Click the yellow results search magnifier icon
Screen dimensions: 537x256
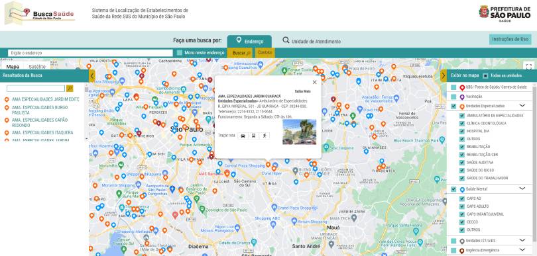click(70, 89)
